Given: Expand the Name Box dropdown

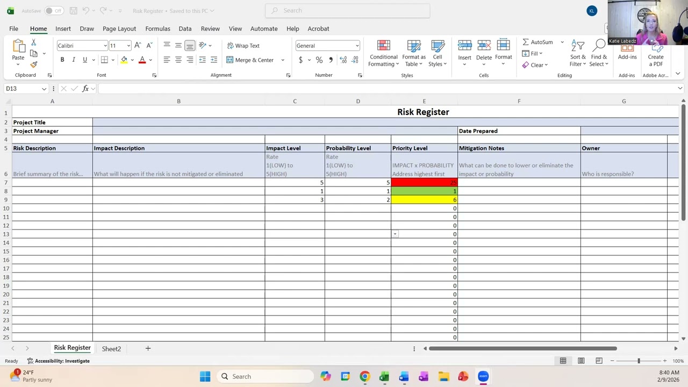Looking at the screenshot, I should click(x=44, y=89).
